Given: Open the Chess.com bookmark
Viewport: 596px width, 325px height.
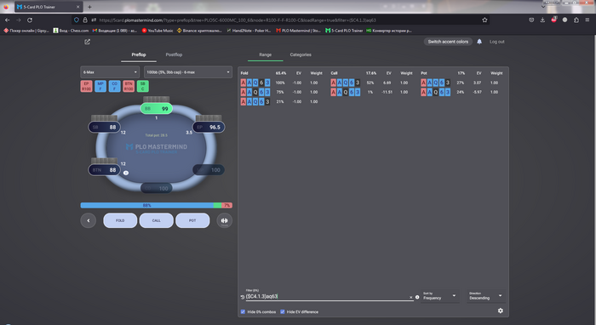Looking at the screenshot, I should click(x=71, y=31).
